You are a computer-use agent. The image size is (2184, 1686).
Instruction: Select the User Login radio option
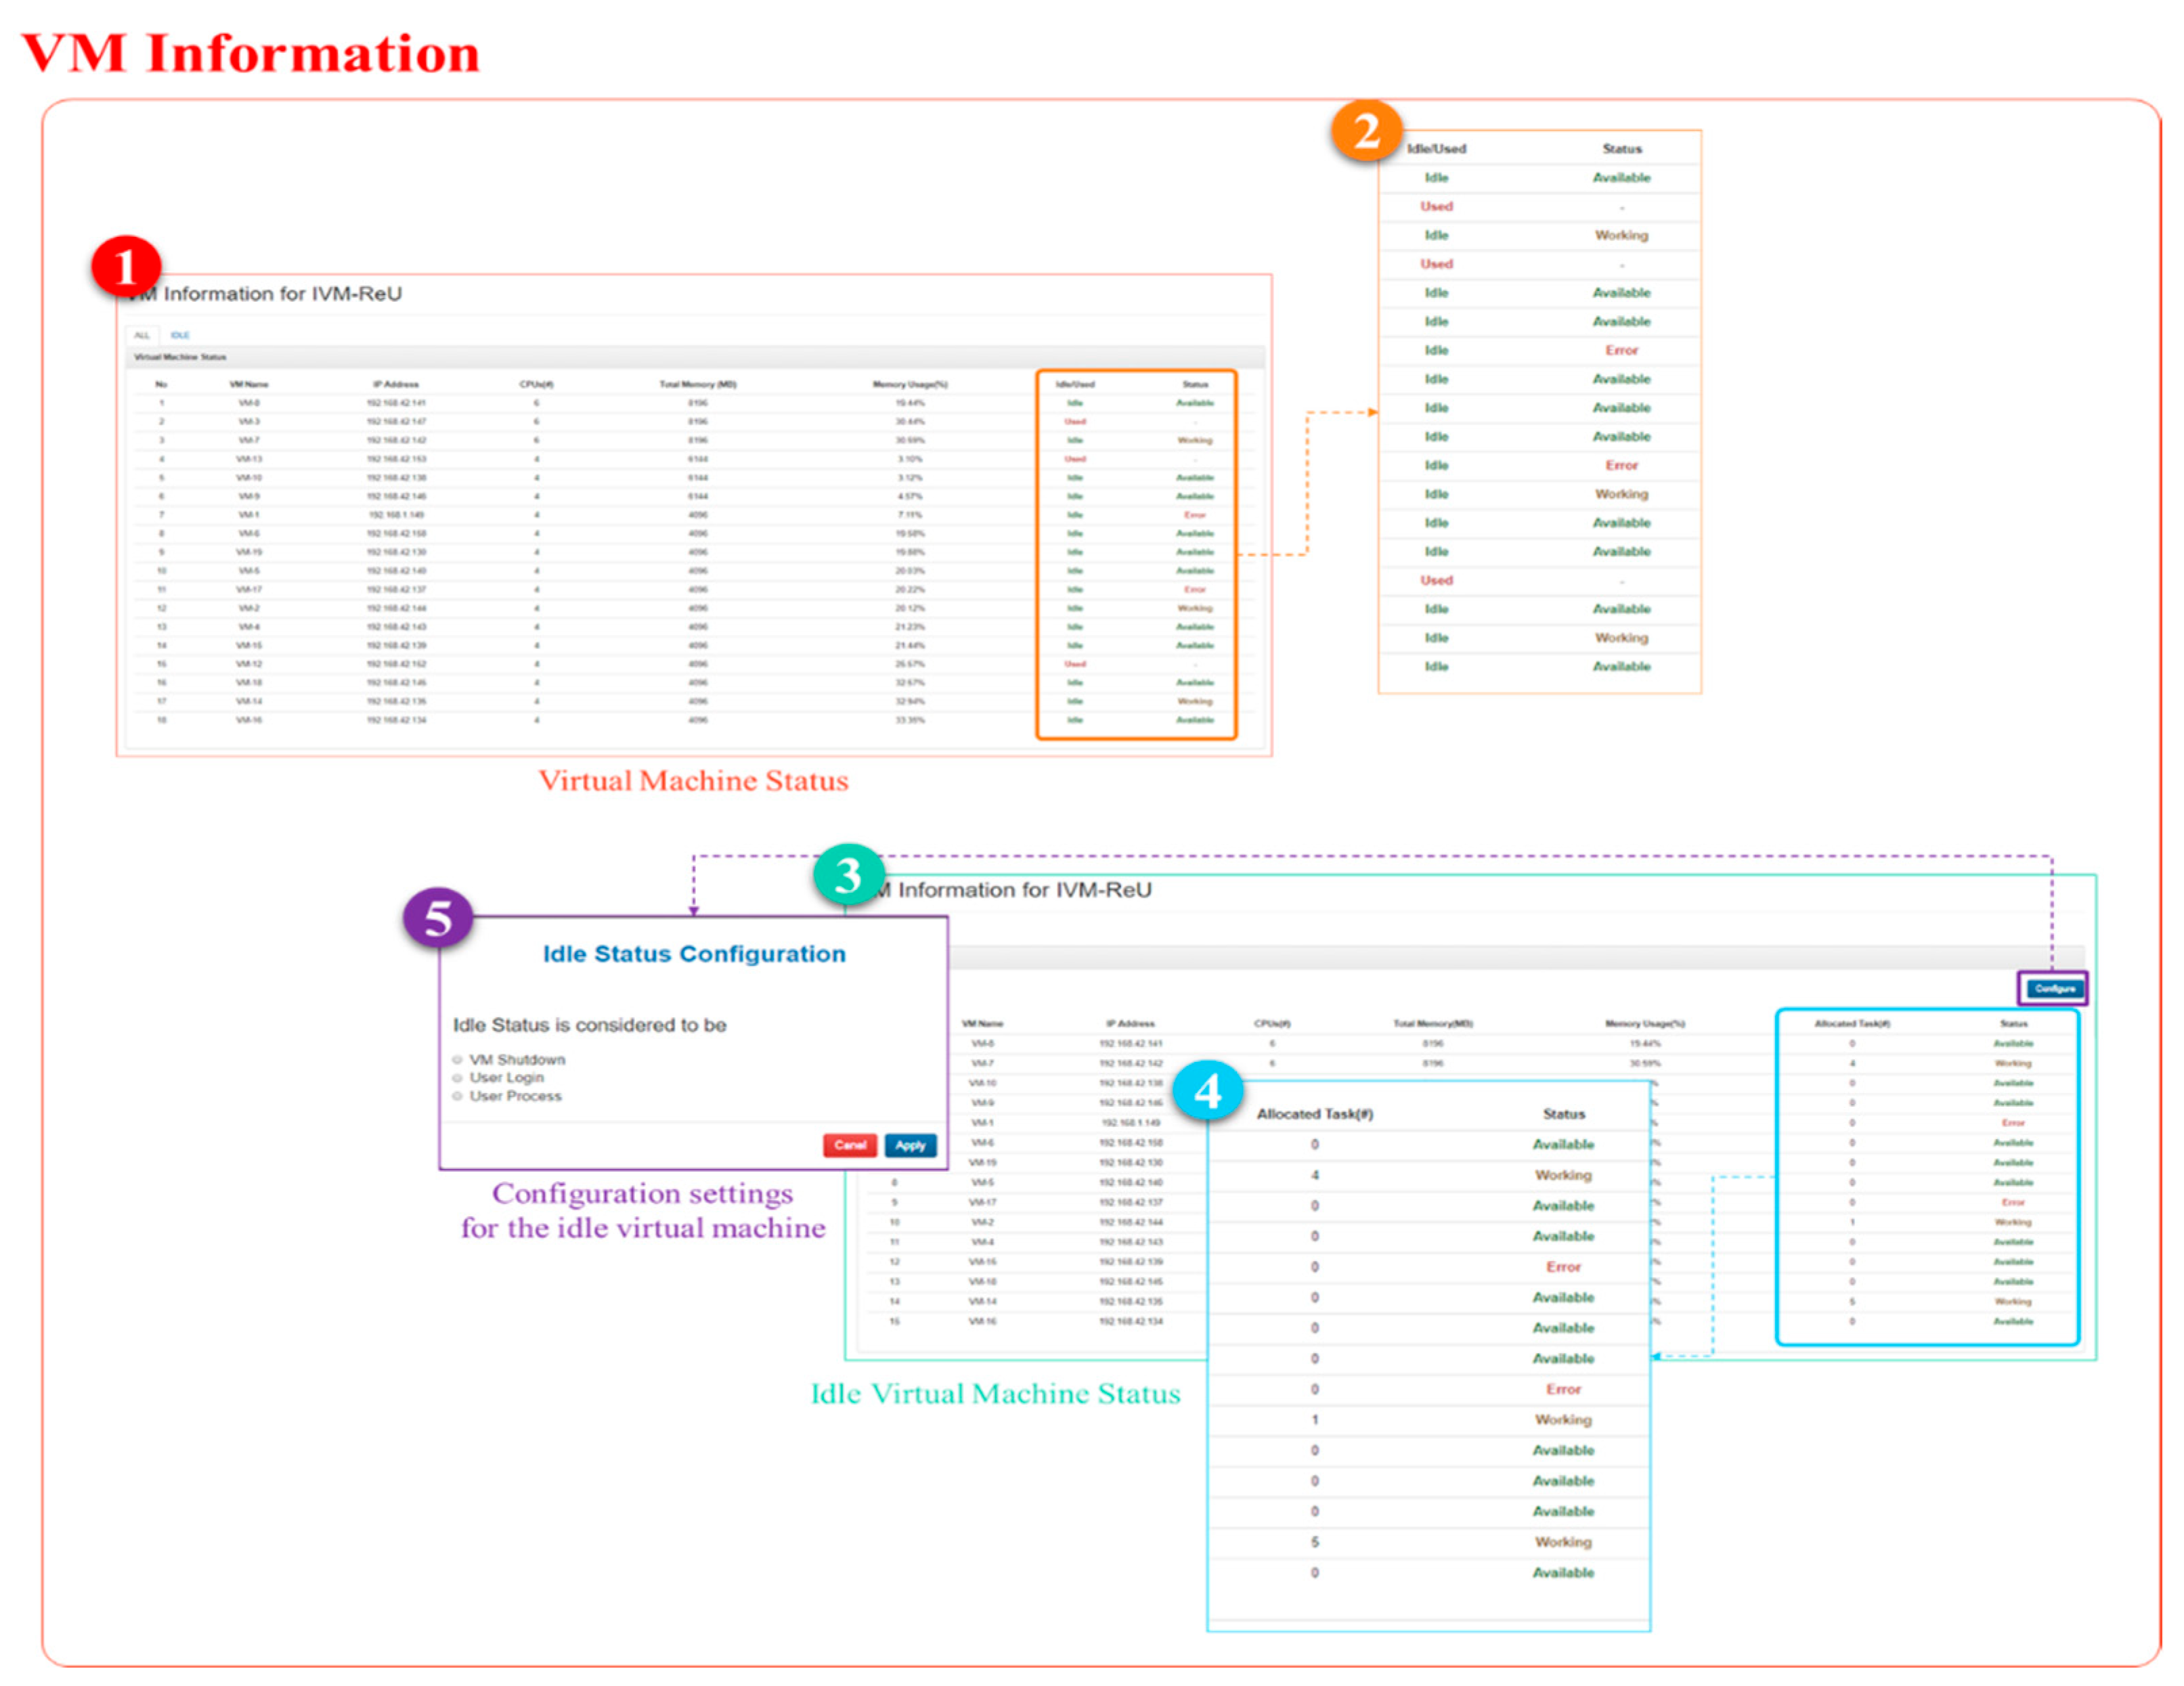(457, 1078)
